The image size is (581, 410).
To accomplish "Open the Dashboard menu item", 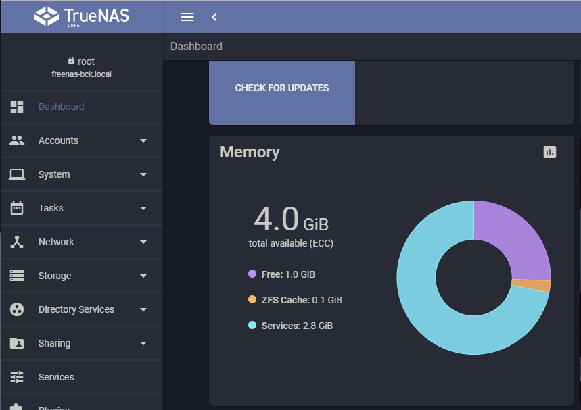I will pyautogui.click(x=82, y=107).
